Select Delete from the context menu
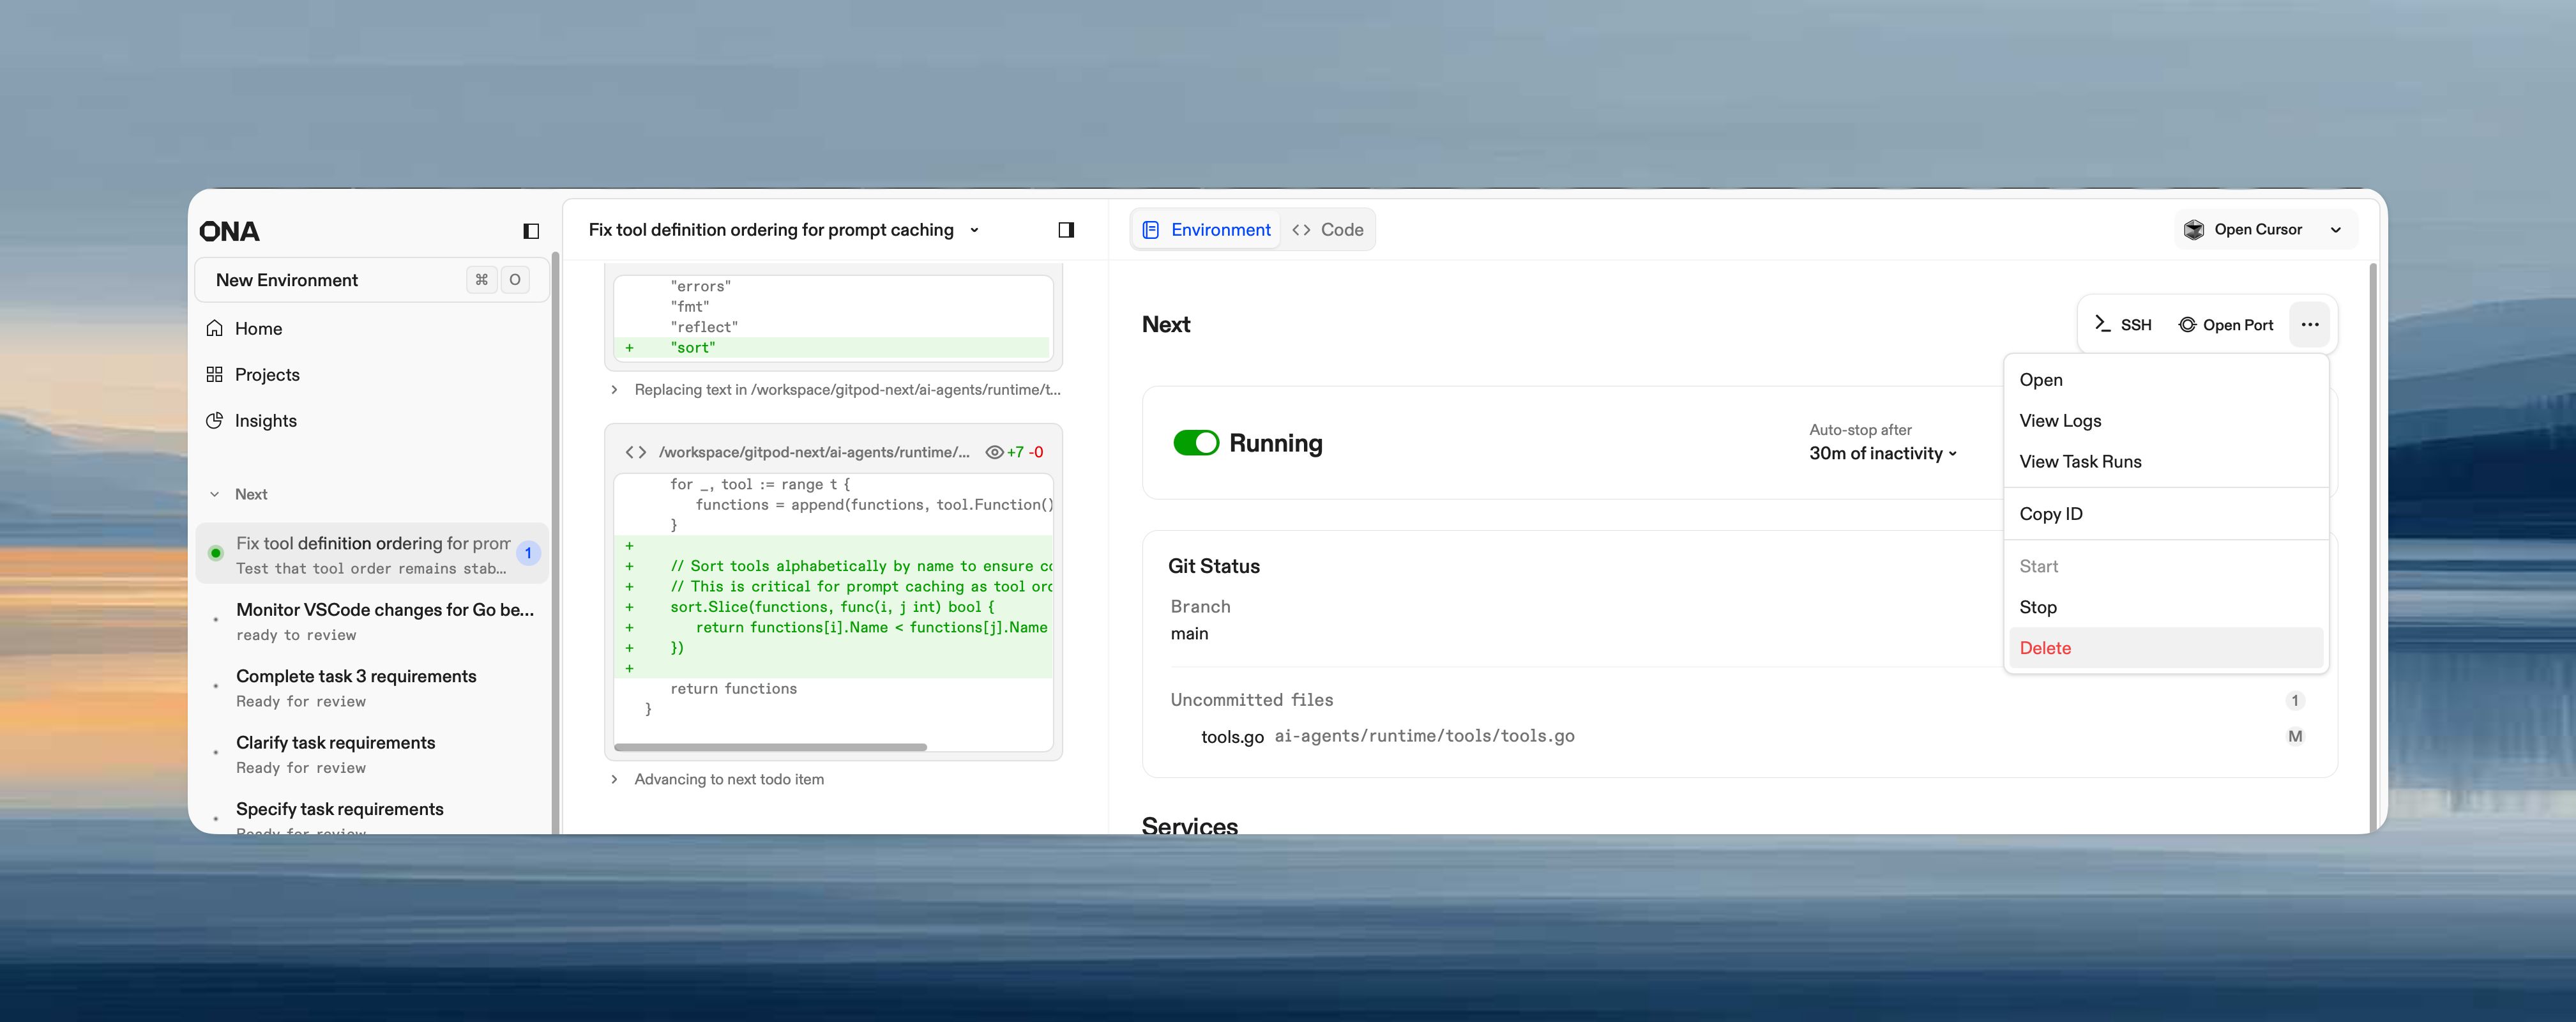The image size is (2576, 1022). point(2045,648)
